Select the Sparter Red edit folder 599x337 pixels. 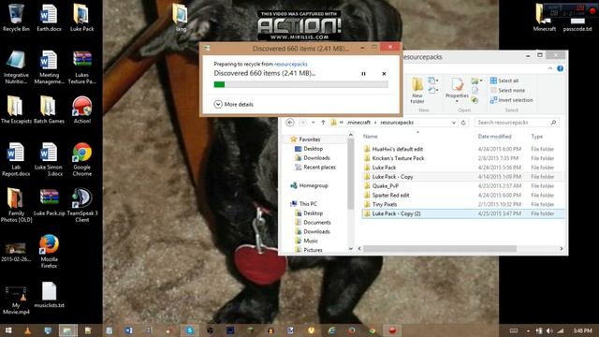(462, 196)
